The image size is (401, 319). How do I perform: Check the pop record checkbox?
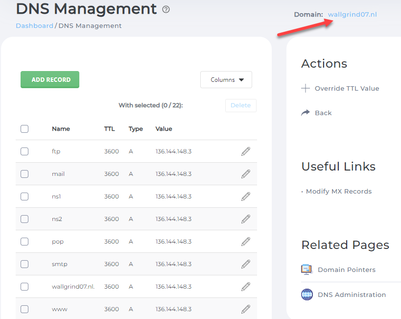[24, 242]
